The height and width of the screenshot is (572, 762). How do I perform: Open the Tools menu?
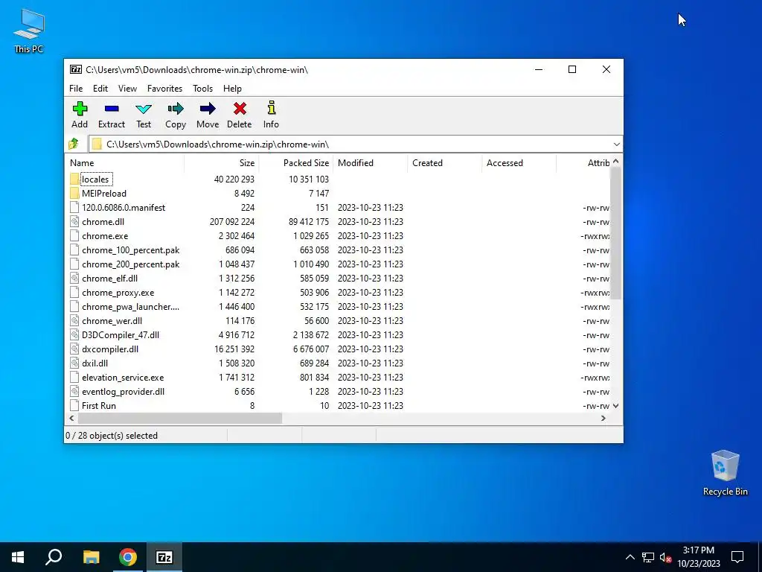(x=202, y=89)
